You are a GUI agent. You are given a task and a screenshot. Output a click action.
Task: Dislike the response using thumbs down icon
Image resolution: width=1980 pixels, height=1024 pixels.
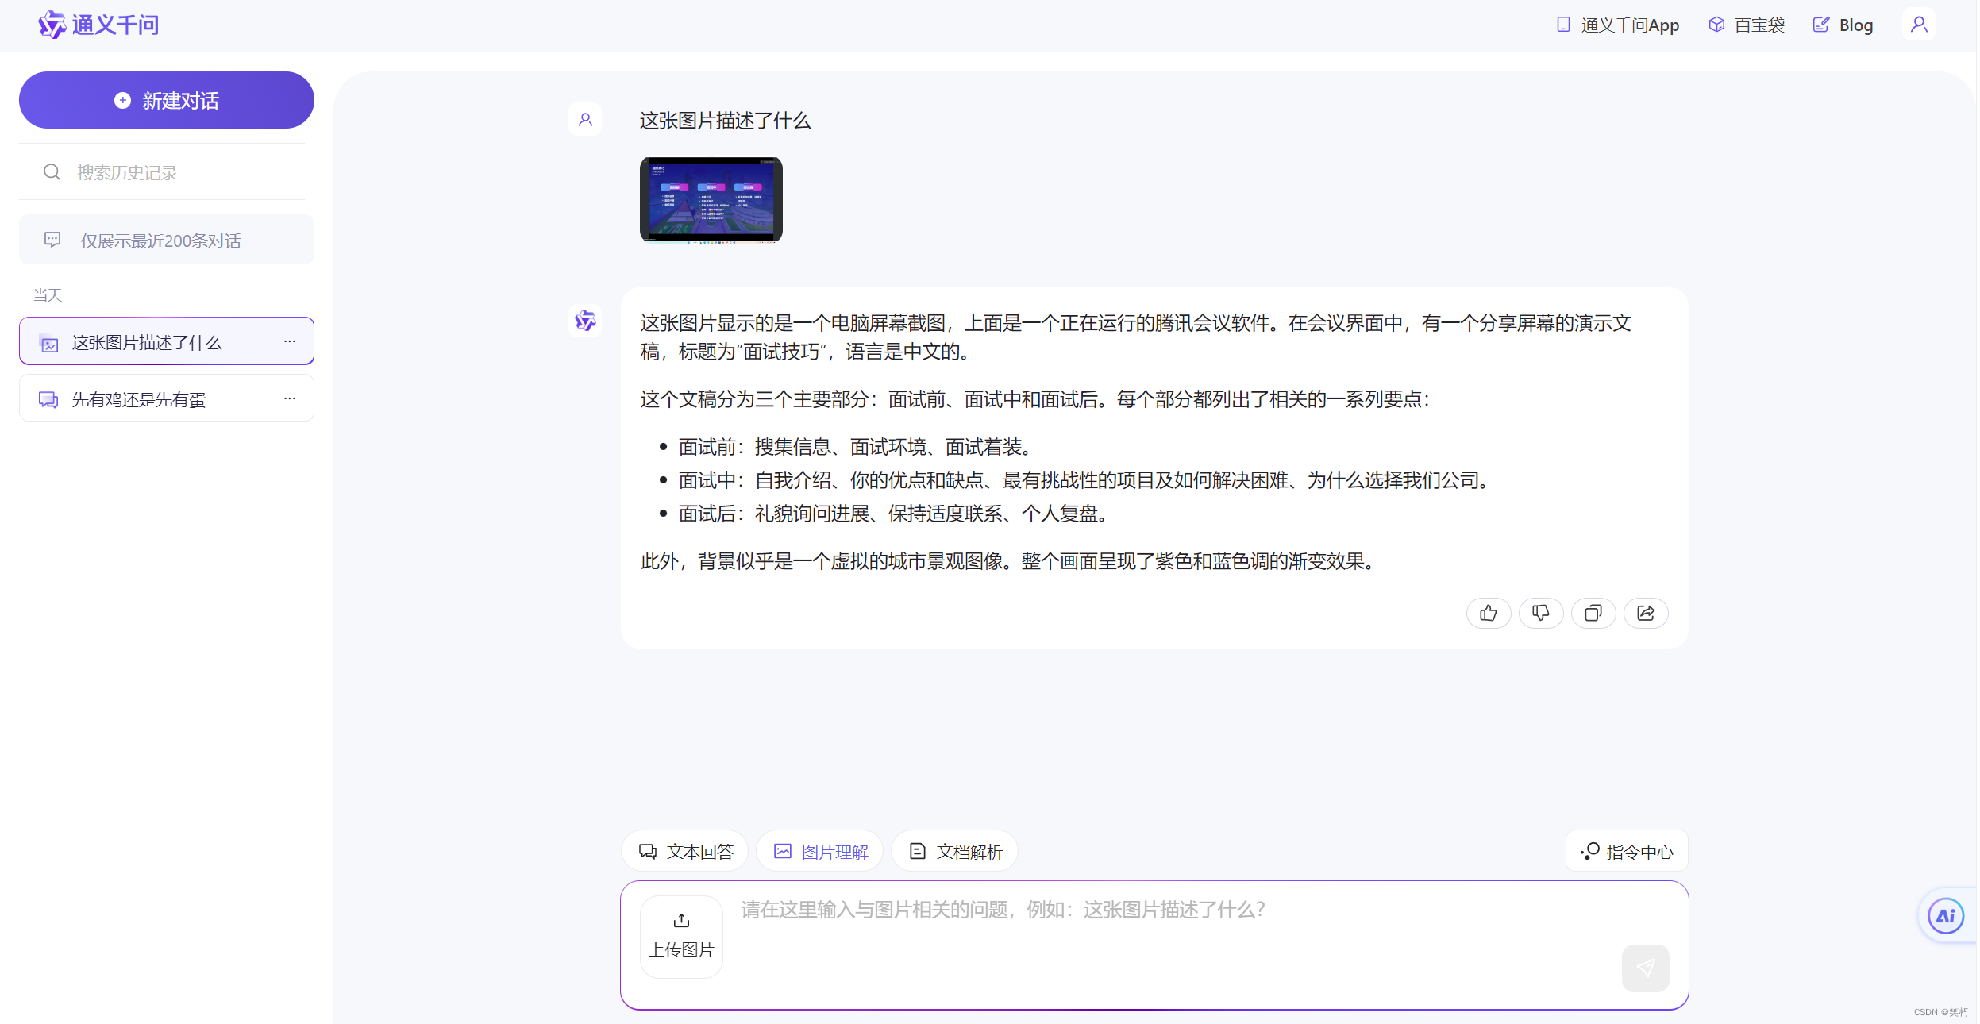(x=1541, y=613)
